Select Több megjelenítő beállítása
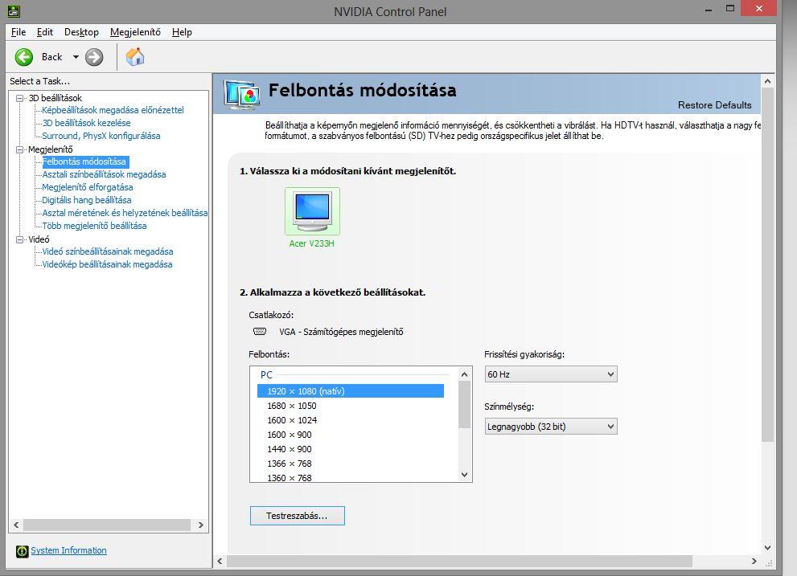This screenshot has height=576, width=797. click(95, 226)
